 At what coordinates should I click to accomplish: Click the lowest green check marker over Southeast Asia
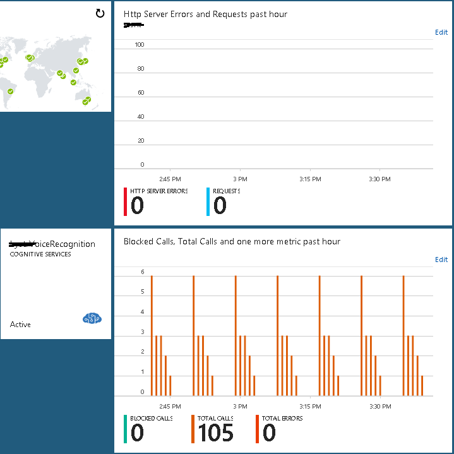pos(73,83)
